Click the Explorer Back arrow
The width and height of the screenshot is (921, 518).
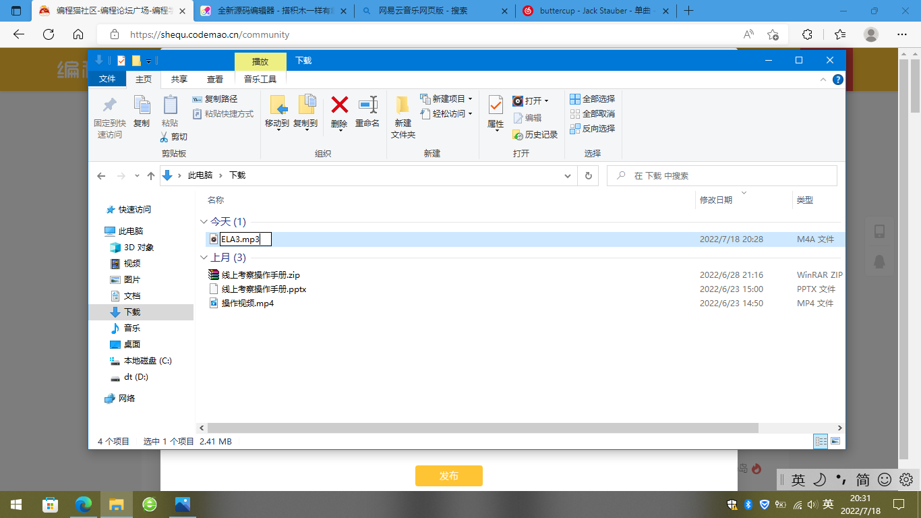pos(101,175)
